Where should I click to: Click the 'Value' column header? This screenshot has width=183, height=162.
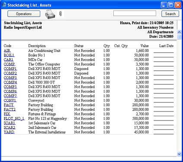[144, 46]
